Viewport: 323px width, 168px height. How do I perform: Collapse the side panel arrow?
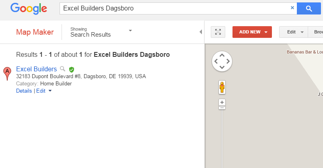(x=201, y=32)
